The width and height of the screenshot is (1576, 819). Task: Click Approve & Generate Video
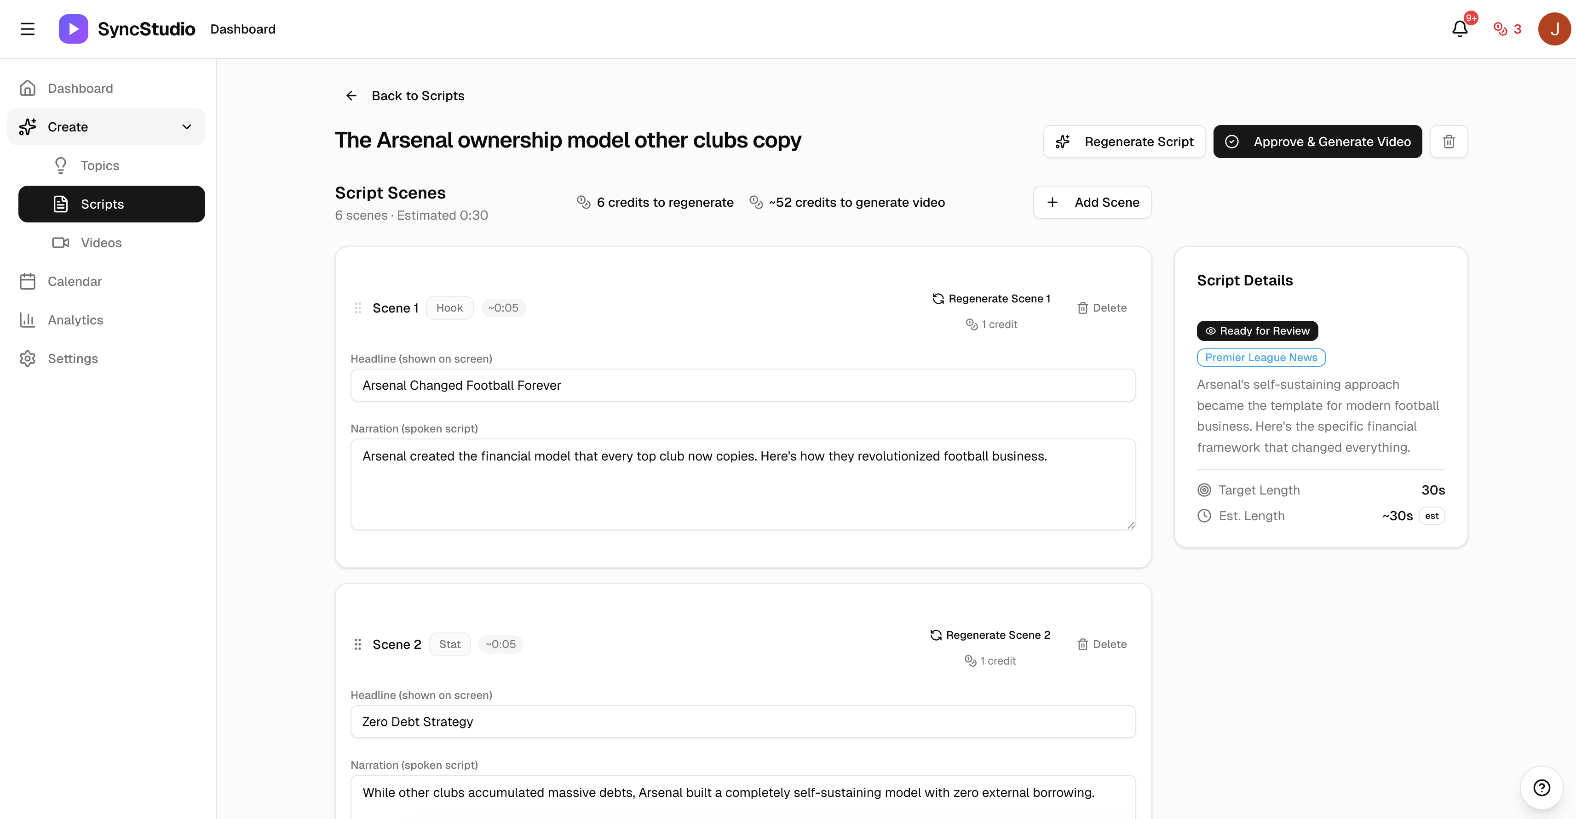(x=1317, y=142)
